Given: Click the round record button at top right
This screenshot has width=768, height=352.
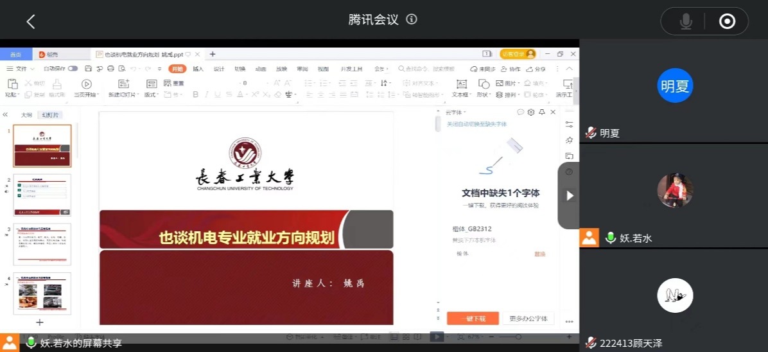Looking at the screenshot, I should pos(727,22).
